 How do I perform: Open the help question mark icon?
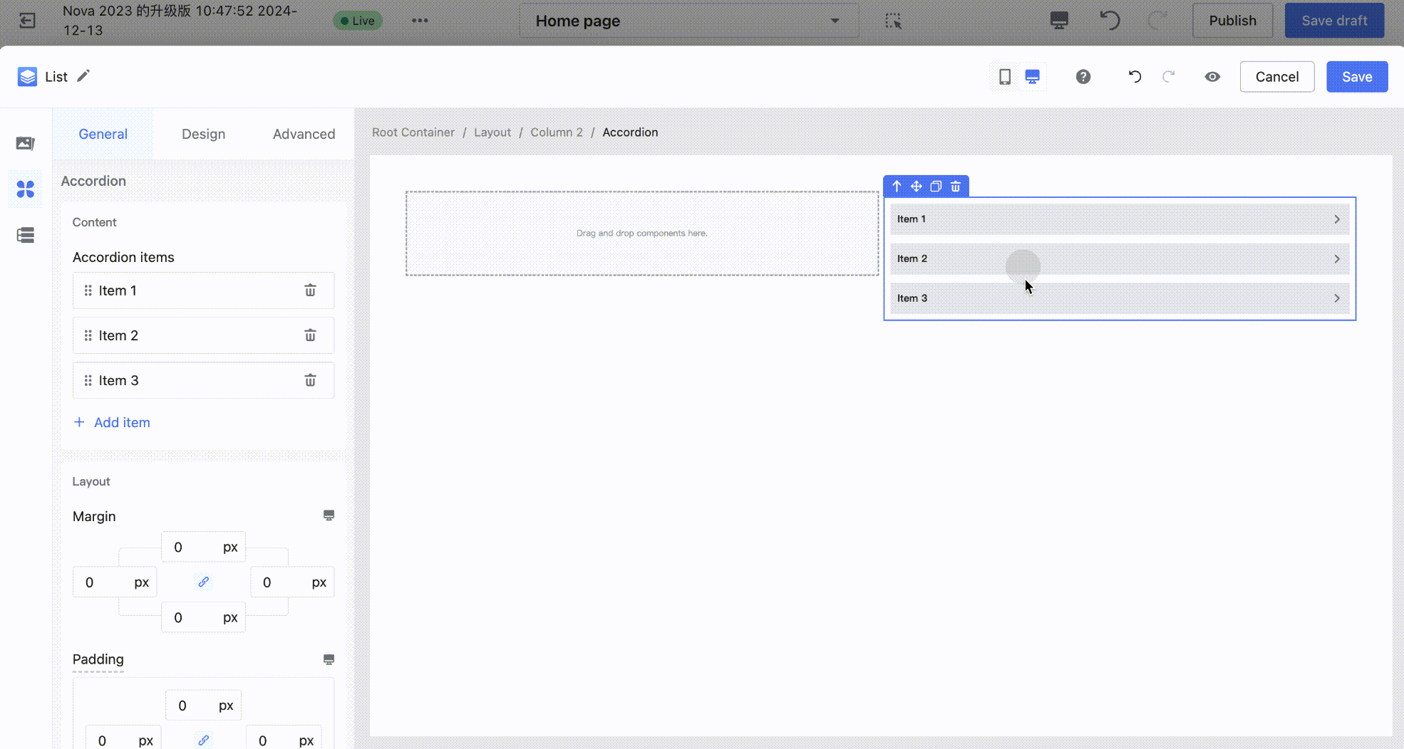(1083, 77)
